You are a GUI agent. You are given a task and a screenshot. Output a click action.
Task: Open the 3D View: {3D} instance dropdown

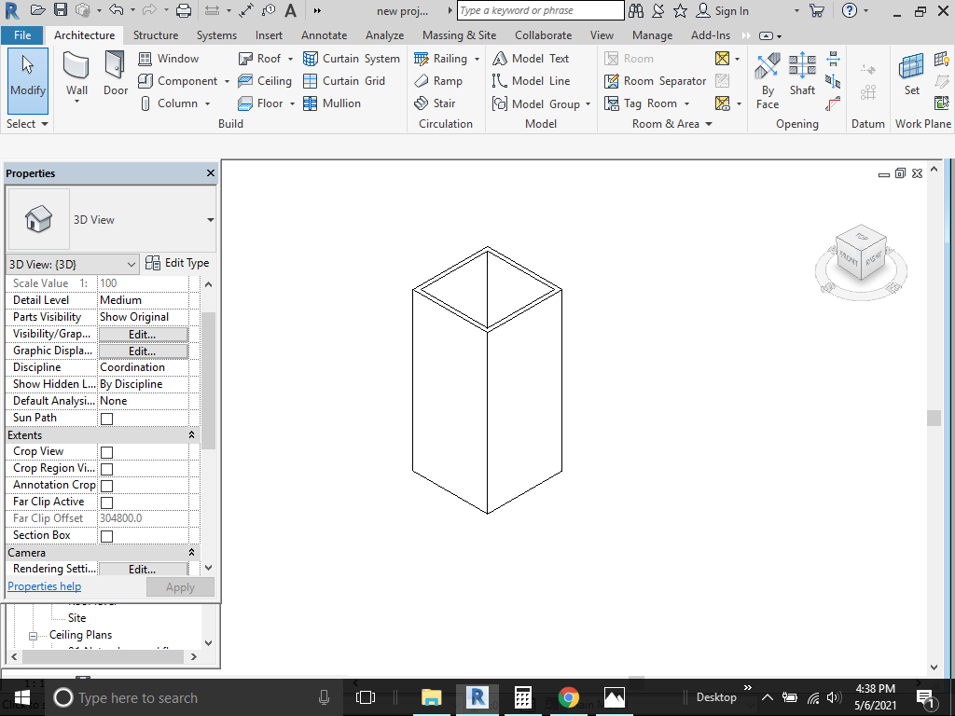pos(73,264)
